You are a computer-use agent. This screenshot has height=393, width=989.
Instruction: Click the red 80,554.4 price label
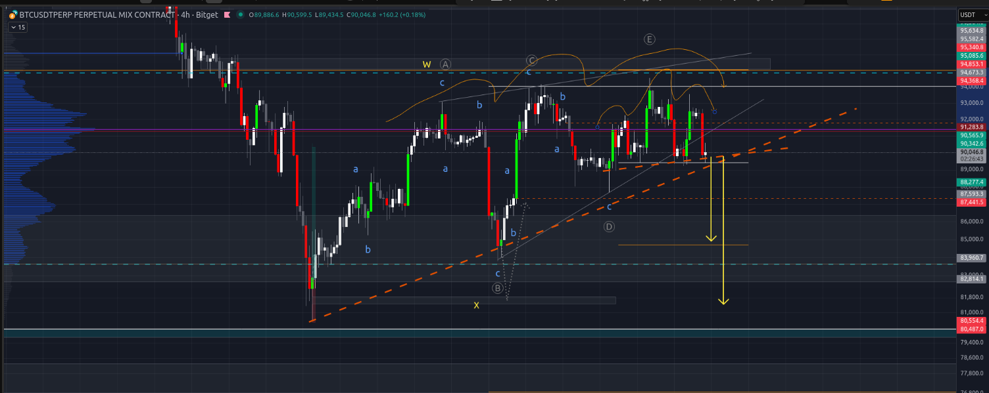971,321
